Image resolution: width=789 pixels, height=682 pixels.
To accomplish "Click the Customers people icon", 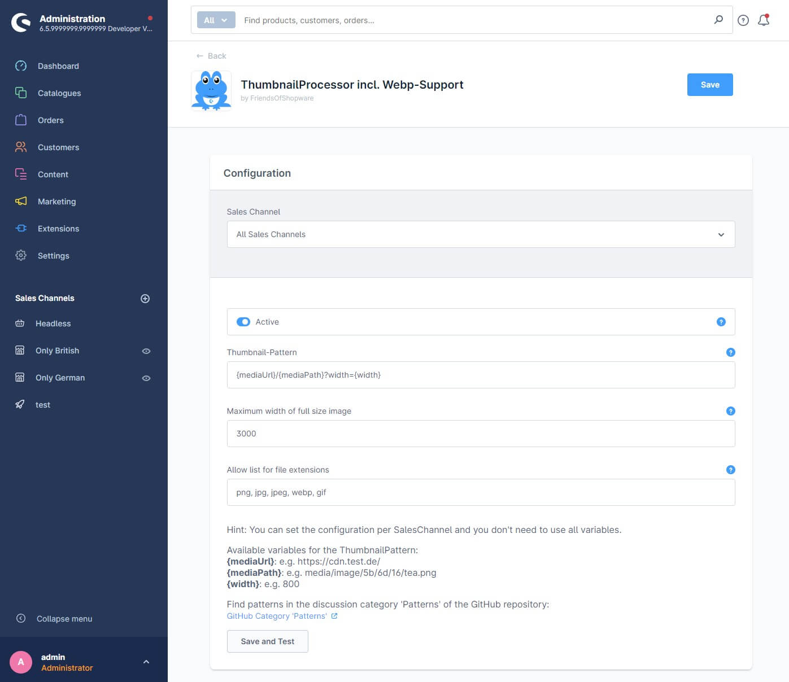I will (x=21, y=147).
